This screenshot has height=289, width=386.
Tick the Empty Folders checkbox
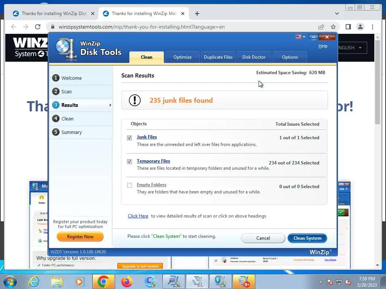130,185
